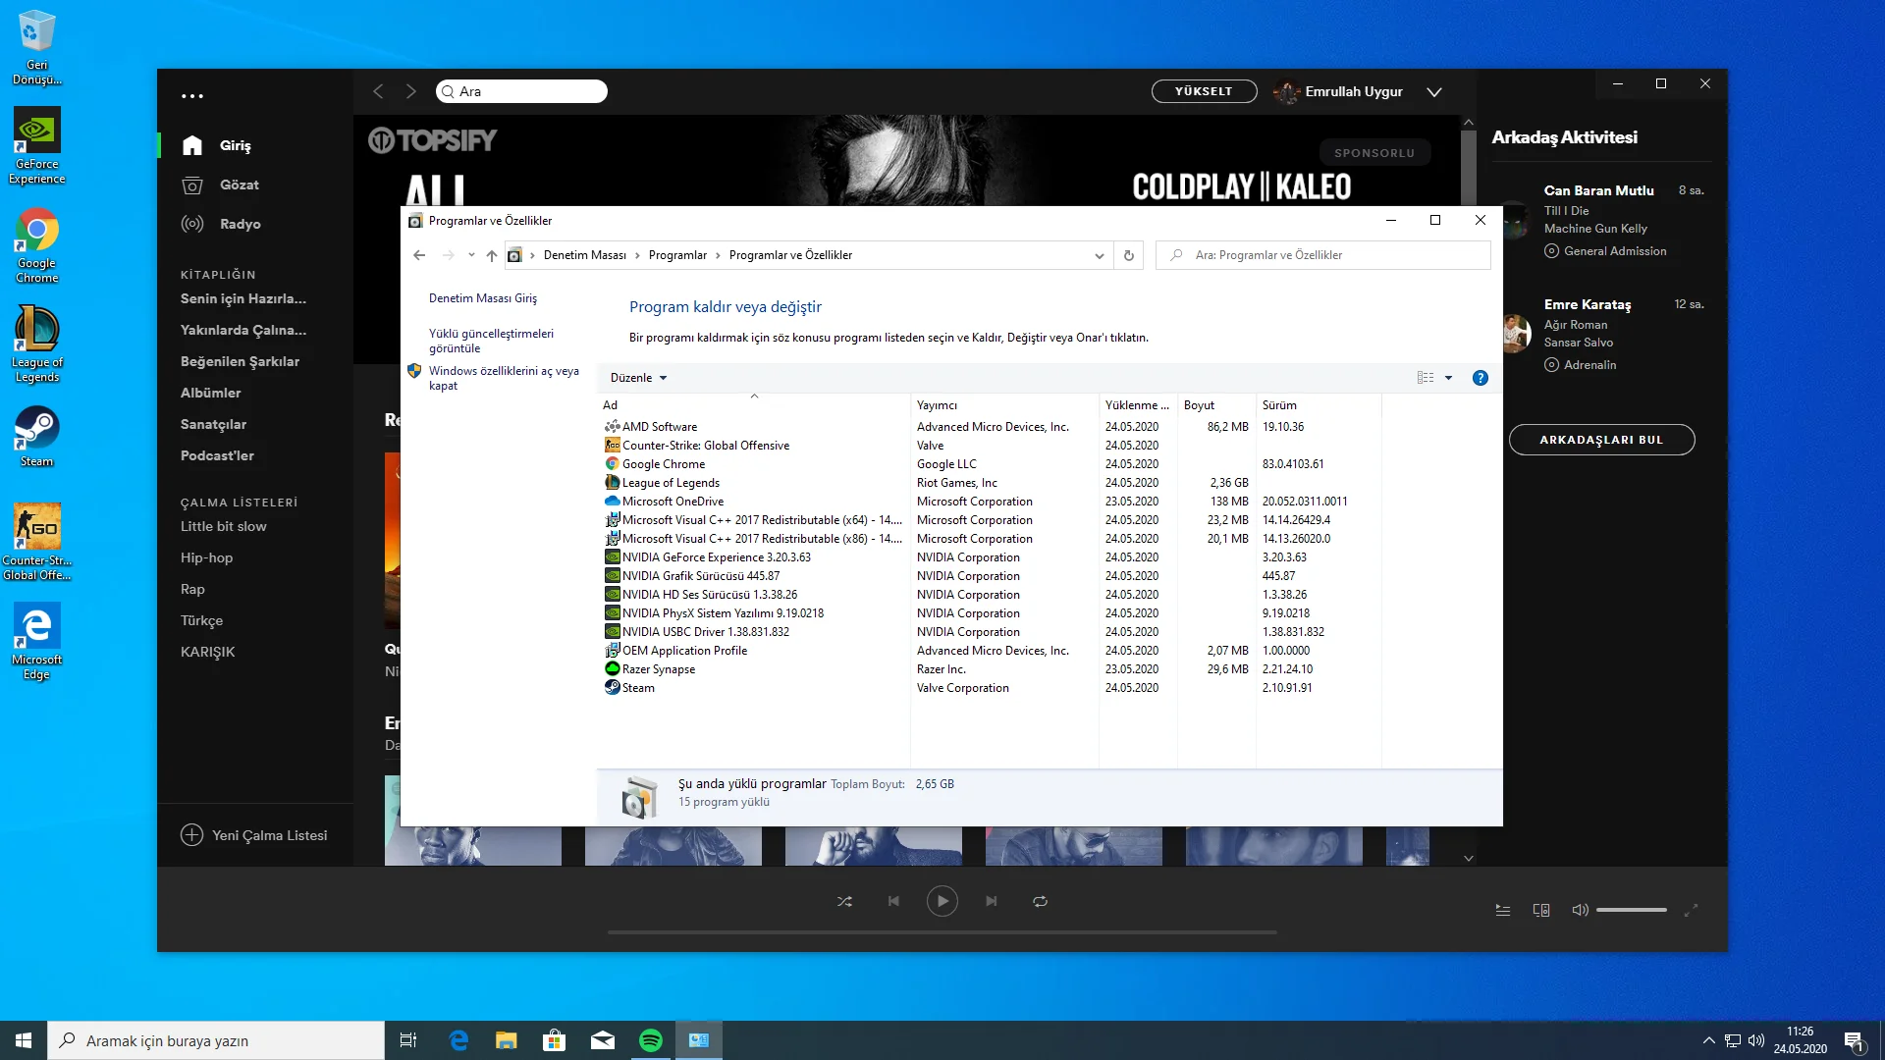Open Beğenilen Şarkılar in the library
The image size is (1885, 1060).
coord(240,361)
